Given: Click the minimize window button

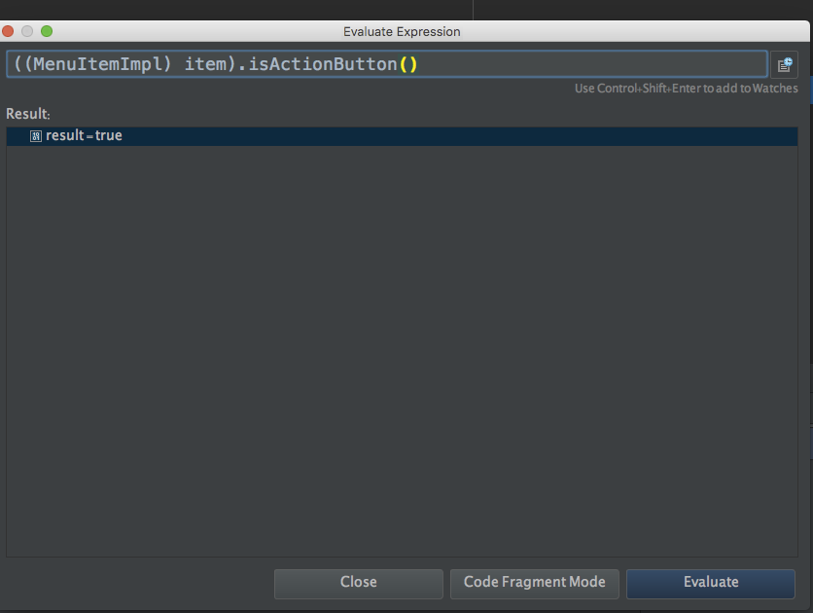Looking at the screenshot, I should (27, 32).
